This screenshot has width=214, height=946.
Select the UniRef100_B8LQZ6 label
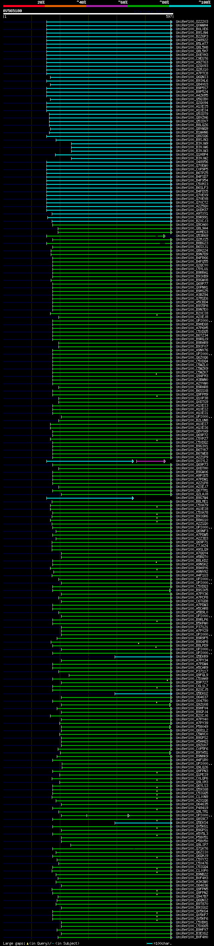[x=192, y=125]
